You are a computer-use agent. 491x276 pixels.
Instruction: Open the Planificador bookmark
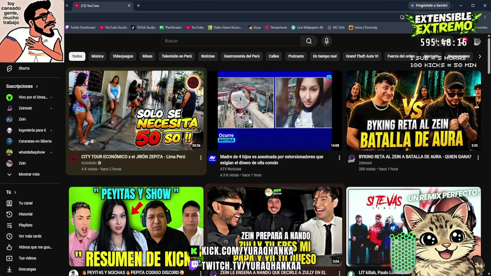coord(171,28)
